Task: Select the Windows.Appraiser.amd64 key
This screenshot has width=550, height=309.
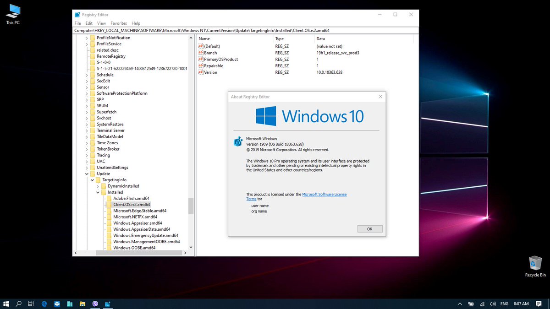Action: tap(137, 223)
